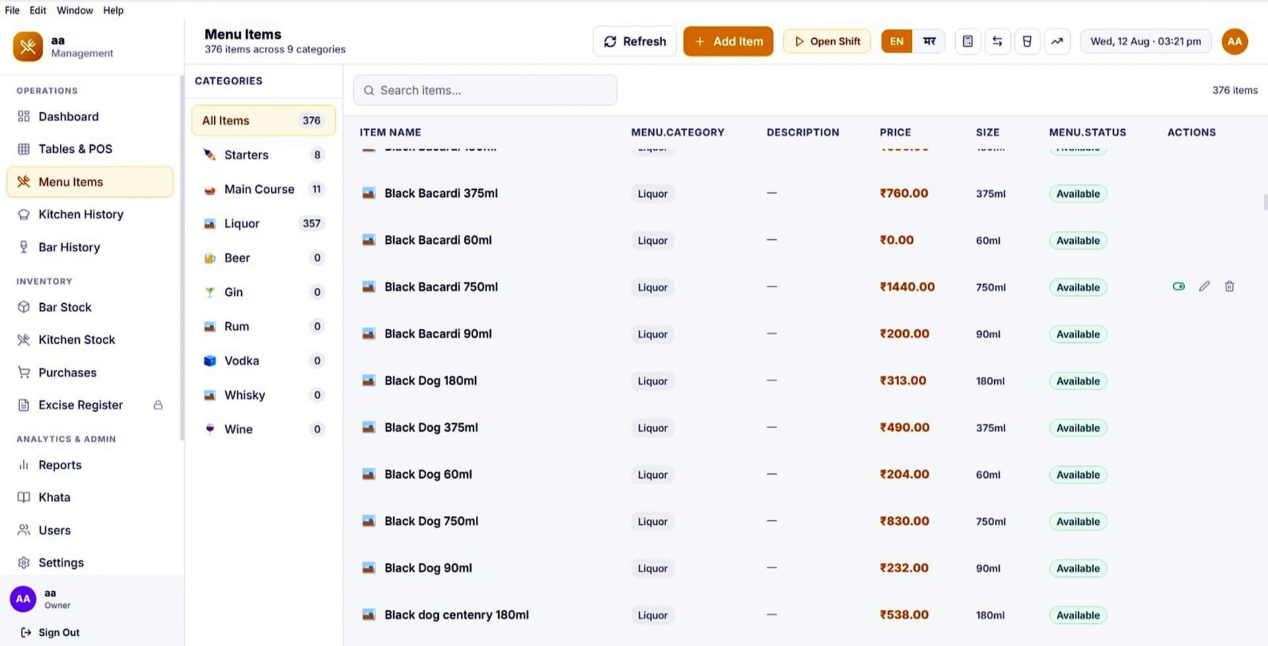Click Available badge for Black Dog 60ml
1268x646 pixels.
pyautogui.click(x=1078, y=474)
